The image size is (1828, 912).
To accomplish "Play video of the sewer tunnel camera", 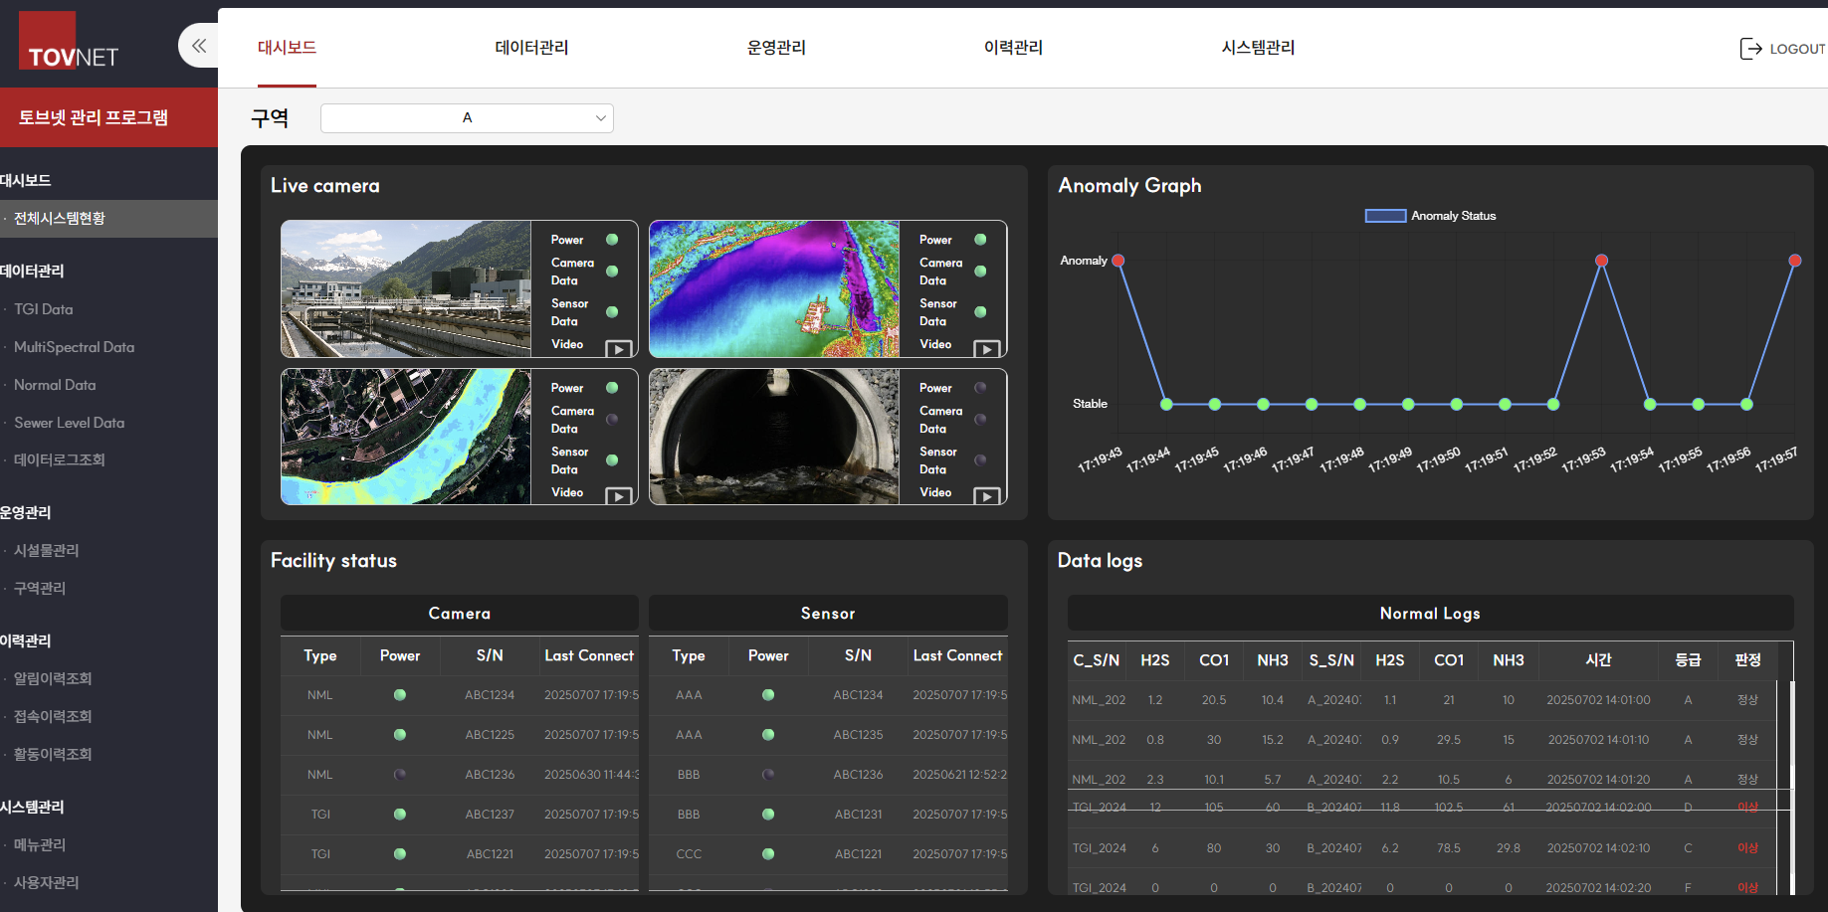I will 986,496.
